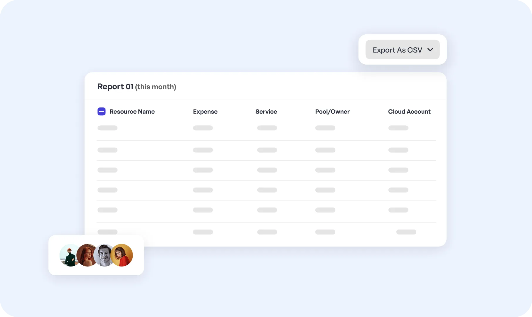Click the first row's Resource Name placeholder
The width and height of the screenshot is (532, 317).
(x=107, y=128)
